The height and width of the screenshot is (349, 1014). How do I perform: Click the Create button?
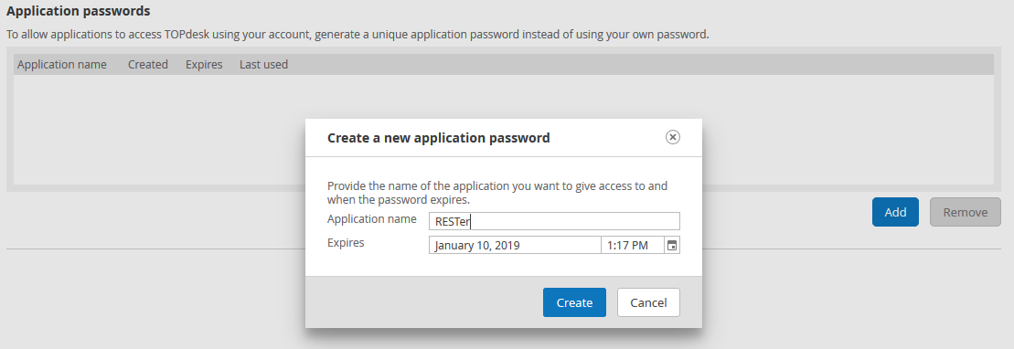point(574,302)
